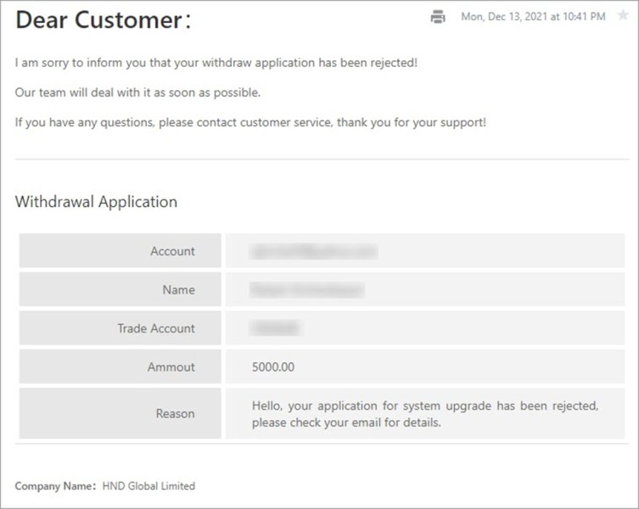Click the contact customer service sentence
Screen dimensions: 639x509
pos(250,122)
